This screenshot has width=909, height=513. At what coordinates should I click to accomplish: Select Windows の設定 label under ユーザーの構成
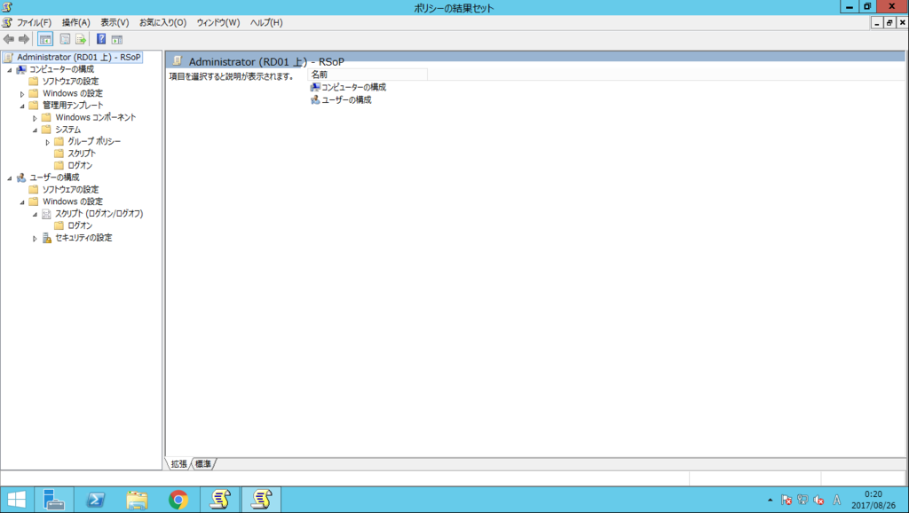click(x=73, y=201)
